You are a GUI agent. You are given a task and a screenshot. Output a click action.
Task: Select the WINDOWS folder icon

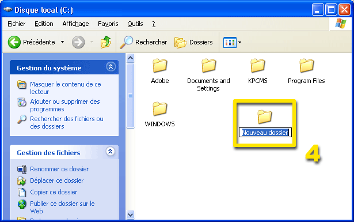click(x=160, y=109)
